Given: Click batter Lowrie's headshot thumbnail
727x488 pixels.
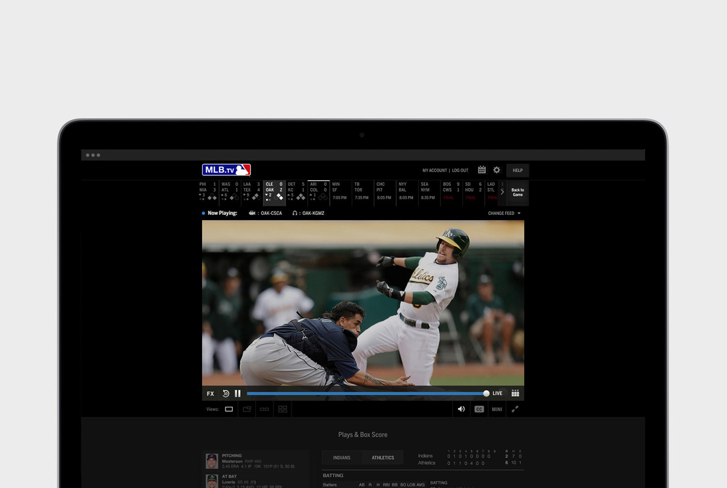Looking at the screenshot, I should [x=212, y=481].
